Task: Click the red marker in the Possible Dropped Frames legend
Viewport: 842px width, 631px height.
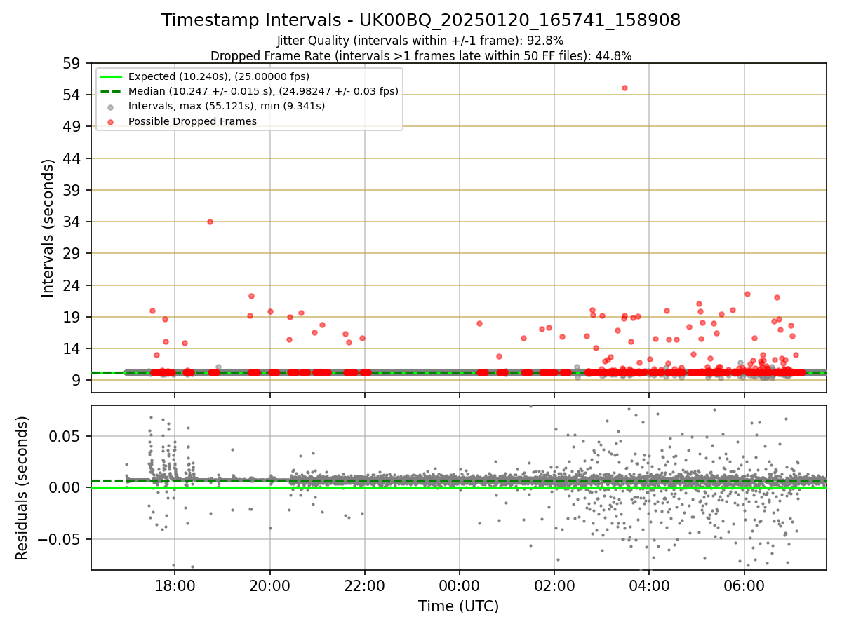Action: point(112,121)
